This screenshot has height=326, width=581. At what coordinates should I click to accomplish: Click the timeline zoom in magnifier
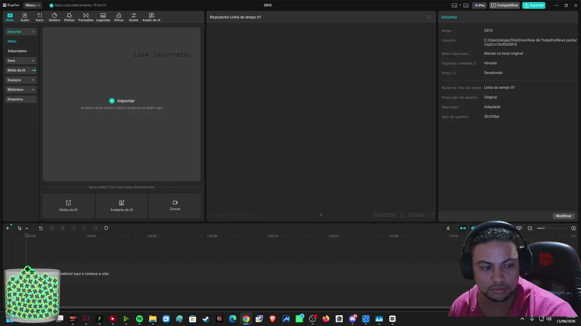pyautogui.click(x=573, y=228)
